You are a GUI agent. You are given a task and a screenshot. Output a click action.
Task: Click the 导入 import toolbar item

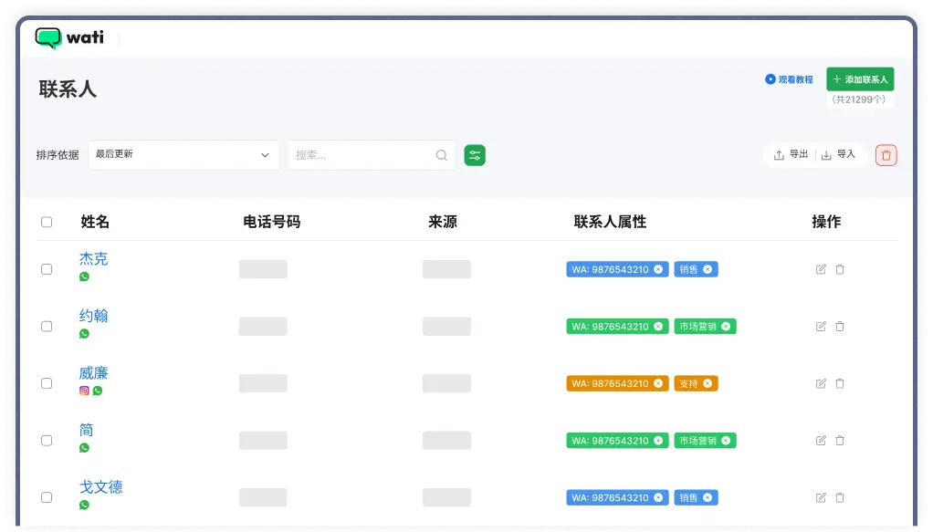[x=839, y=154]
